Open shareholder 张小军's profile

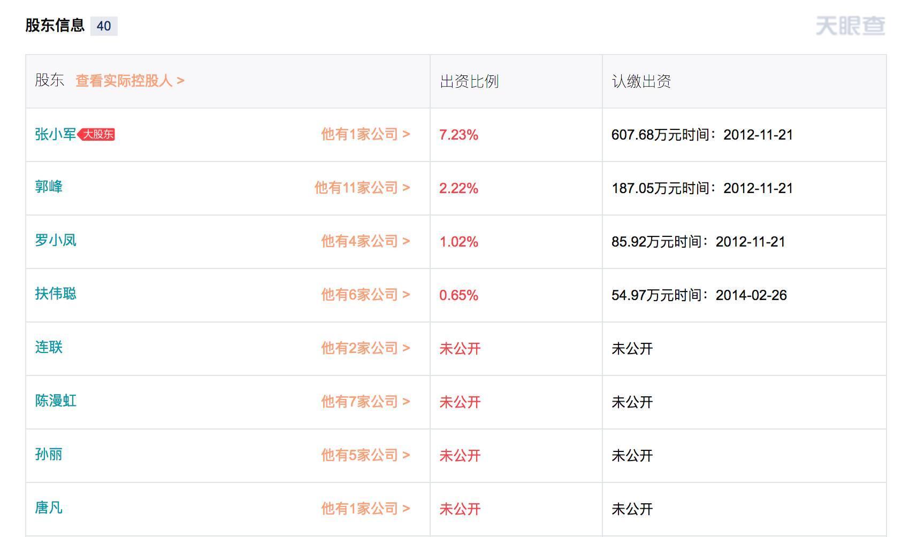point(55,134)
